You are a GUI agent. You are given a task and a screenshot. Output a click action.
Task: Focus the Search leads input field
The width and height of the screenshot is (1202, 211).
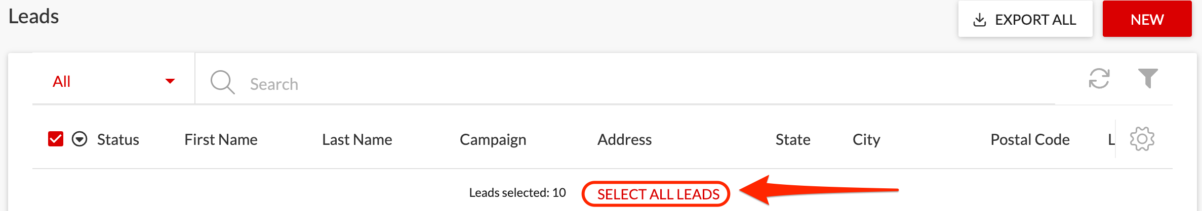coord(608,83)
